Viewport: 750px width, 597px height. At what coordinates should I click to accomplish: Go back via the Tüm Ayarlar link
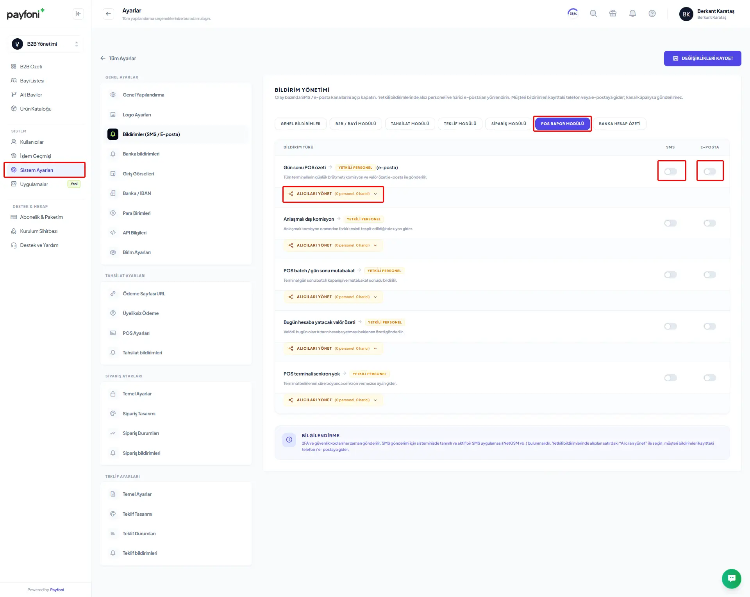tap(118, 59)
